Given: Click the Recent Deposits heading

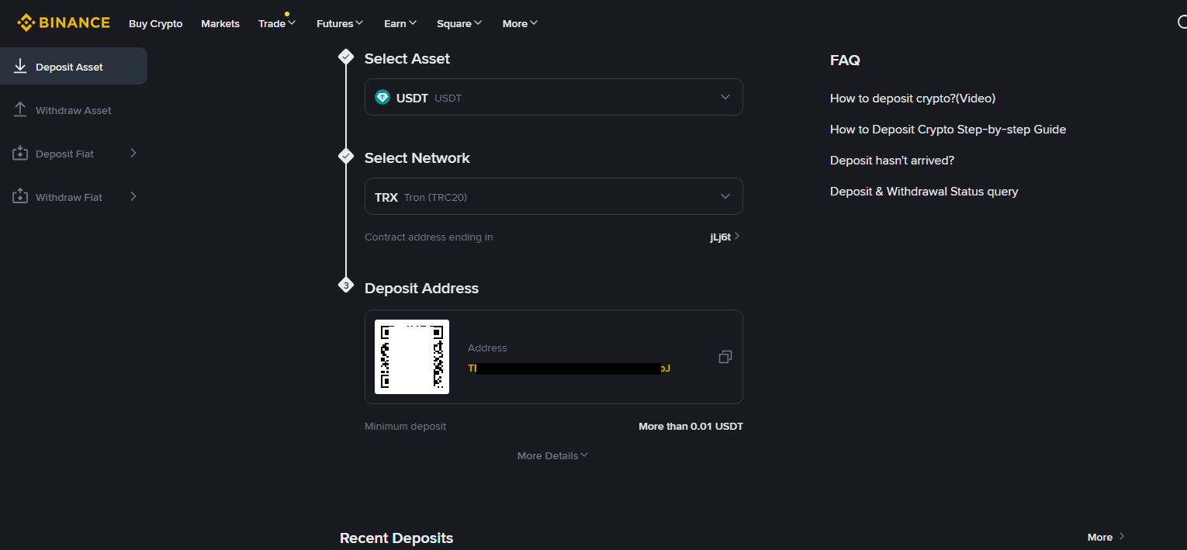Looking at the screenshot, I should tap(396, 538).
